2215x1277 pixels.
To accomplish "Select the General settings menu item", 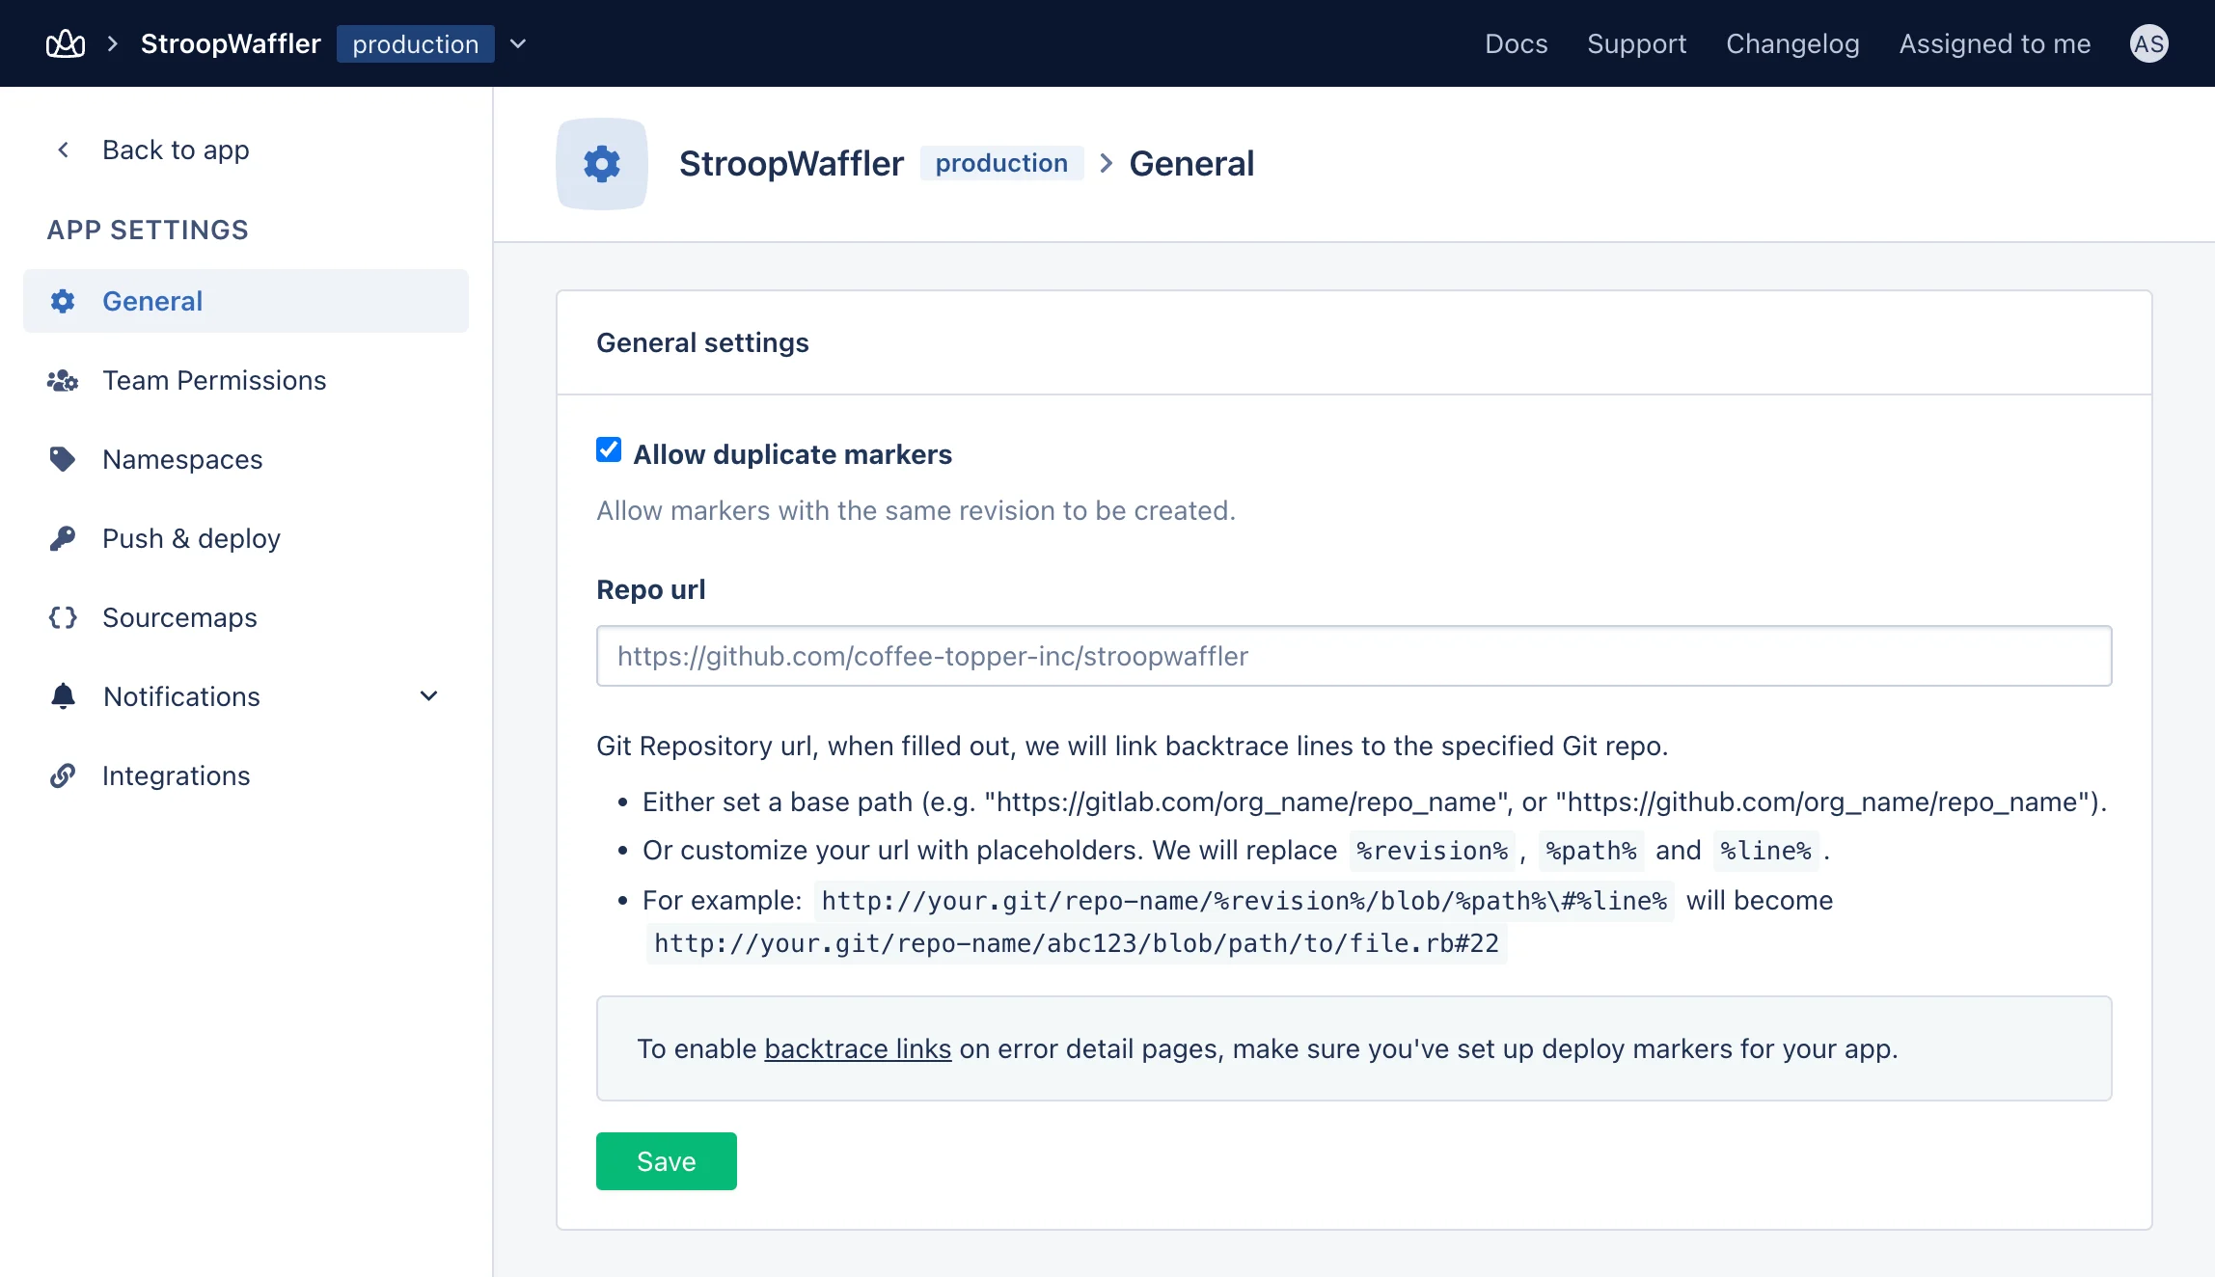I will tap(246, 301).
